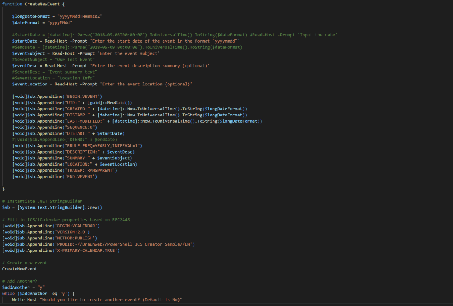Click the "RRULE:FREQ=YEARLY;INTERVAL=1" string
The height and width of the screenshot is (306, 453).
pos(102,146)
